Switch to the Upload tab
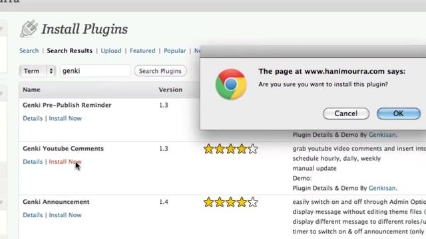This screenshot has height=239, width=426. [x=111, y=50]
